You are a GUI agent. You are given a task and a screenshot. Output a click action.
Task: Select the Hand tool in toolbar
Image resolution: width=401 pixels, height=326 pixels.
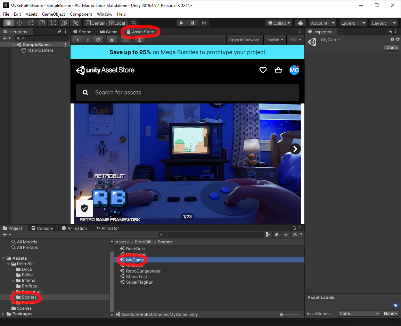[x=8, y=23]
